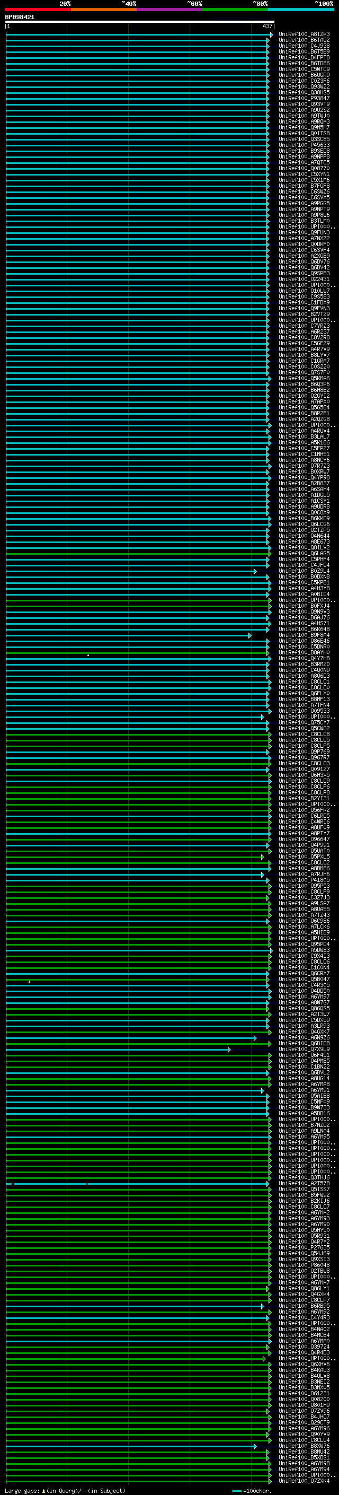This screenshot has width=339, height=1495.
Task: Open the UniRef100_P41805 hit
Action: (x=304, y=880)
